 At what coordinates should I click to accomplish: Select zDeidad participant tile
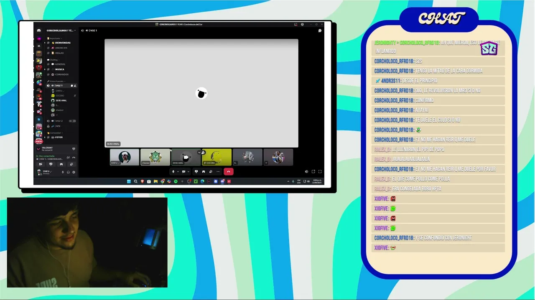[155, 157]
